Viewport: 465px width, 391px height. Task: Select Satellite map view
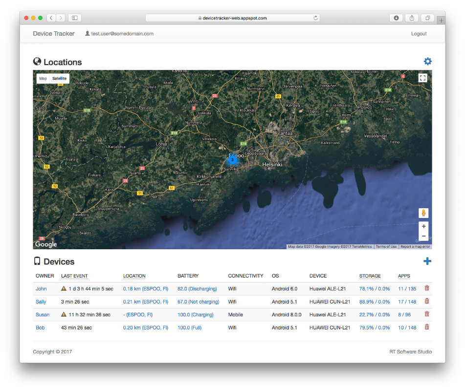60,78
